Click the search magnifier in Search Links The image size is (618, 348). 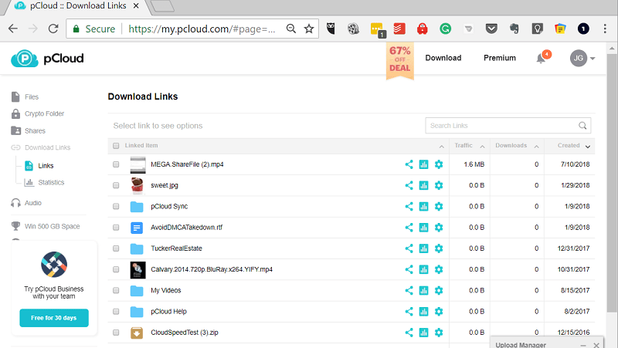[583, 126]
